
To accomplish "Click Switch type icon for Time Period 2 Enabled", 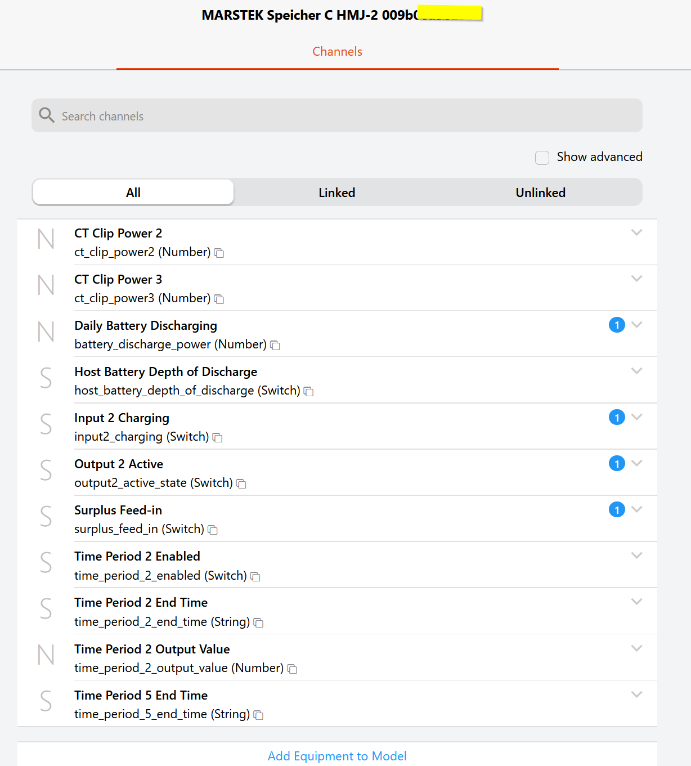I will (x=46, y=562).
